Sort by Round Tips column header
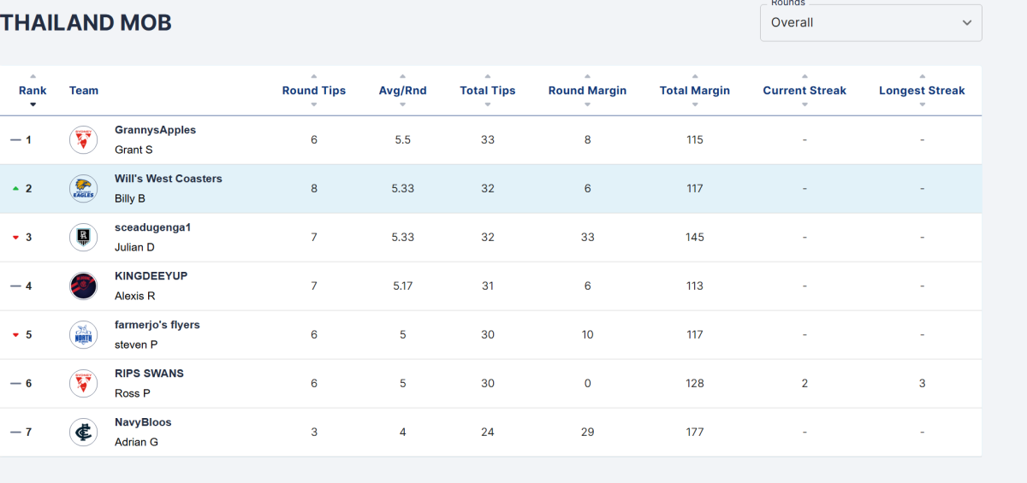Viewport: 1027px width, 483px height. 314,91
